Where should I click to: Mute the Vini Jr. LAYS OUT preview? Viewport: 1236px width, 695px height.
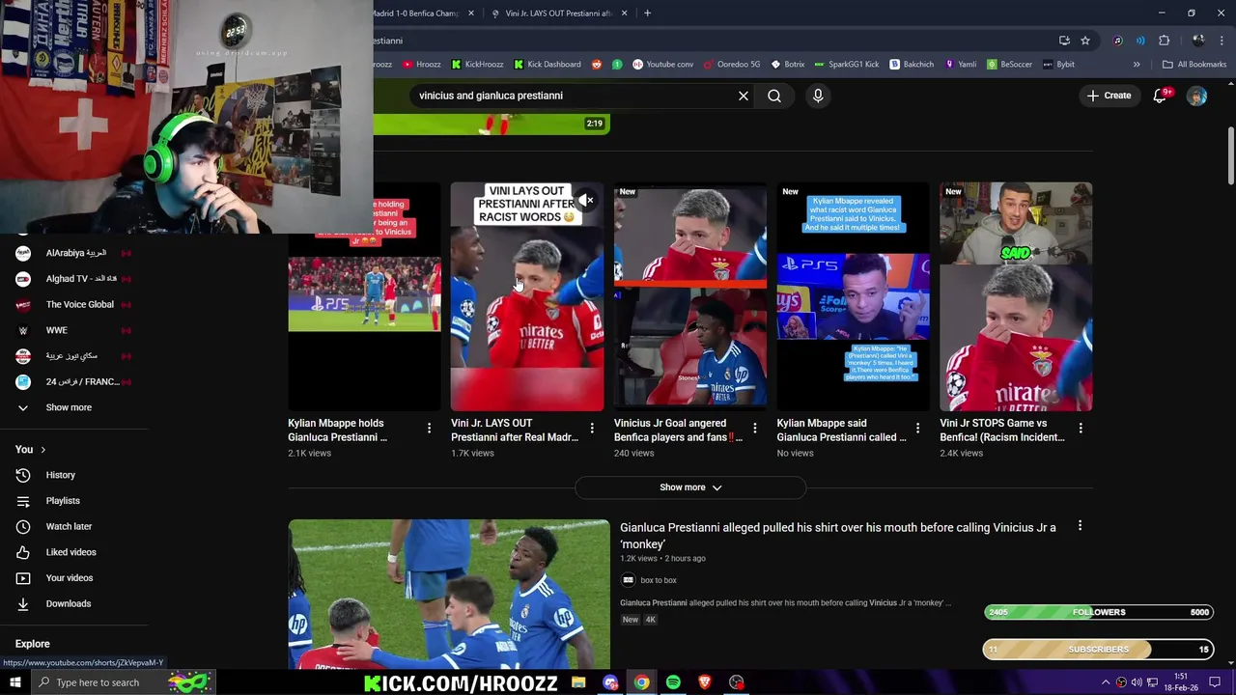click(587, 201)
